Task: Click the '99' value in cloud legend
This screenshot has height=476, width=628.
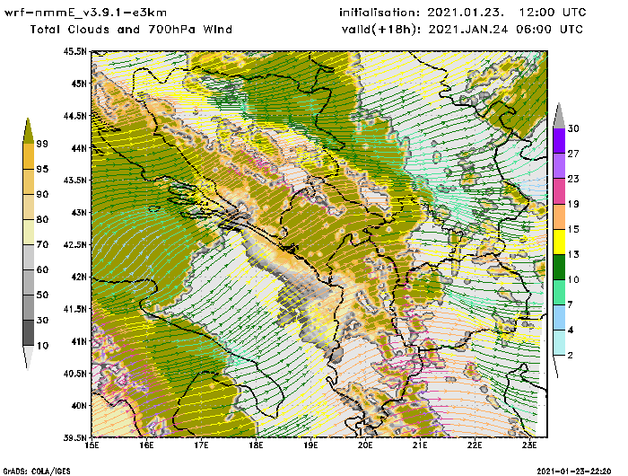Action: pos(42,144)
